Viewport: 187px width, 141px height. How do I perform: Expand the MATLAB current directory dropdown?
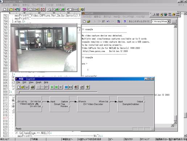pos(169,21)
